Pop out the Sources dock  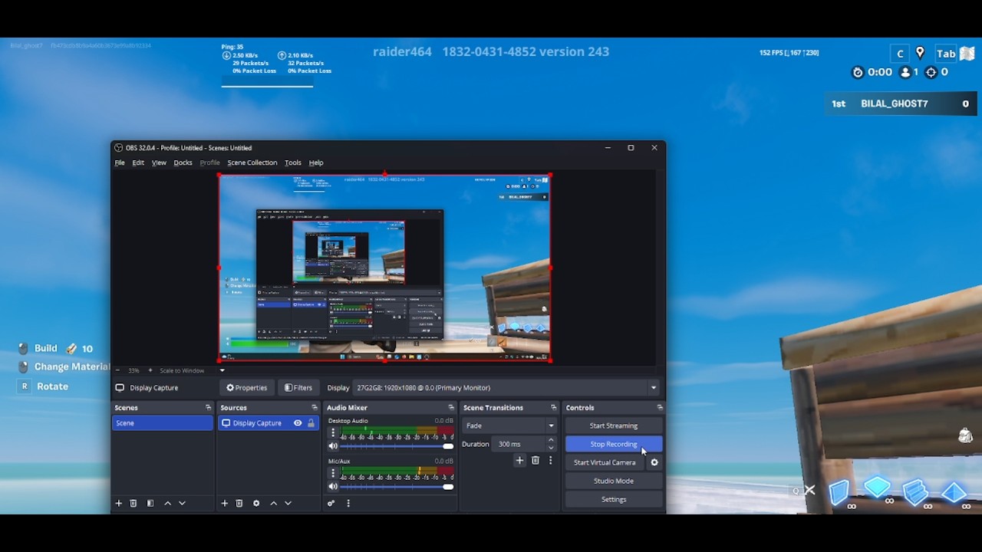coord(314,408)
